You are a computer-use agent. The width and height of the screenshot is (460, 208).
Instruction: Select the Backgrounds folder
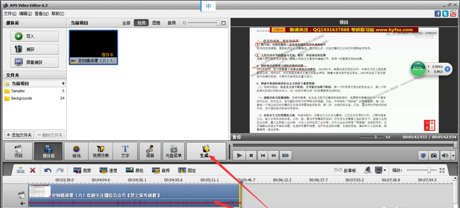tap(34, 98)
